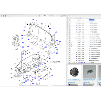Click the splitter handle between diagram and table
This screenshot has width=101, height=101.
click(x=66, y=50)
